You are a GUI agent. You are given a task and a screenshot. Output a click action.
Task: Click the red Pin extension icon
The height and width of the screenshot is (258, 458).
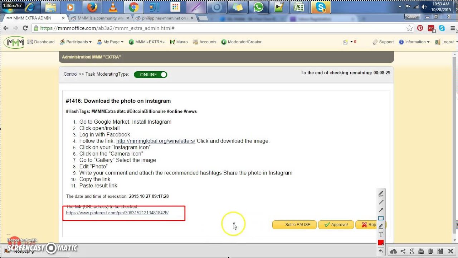coord(431,28)
